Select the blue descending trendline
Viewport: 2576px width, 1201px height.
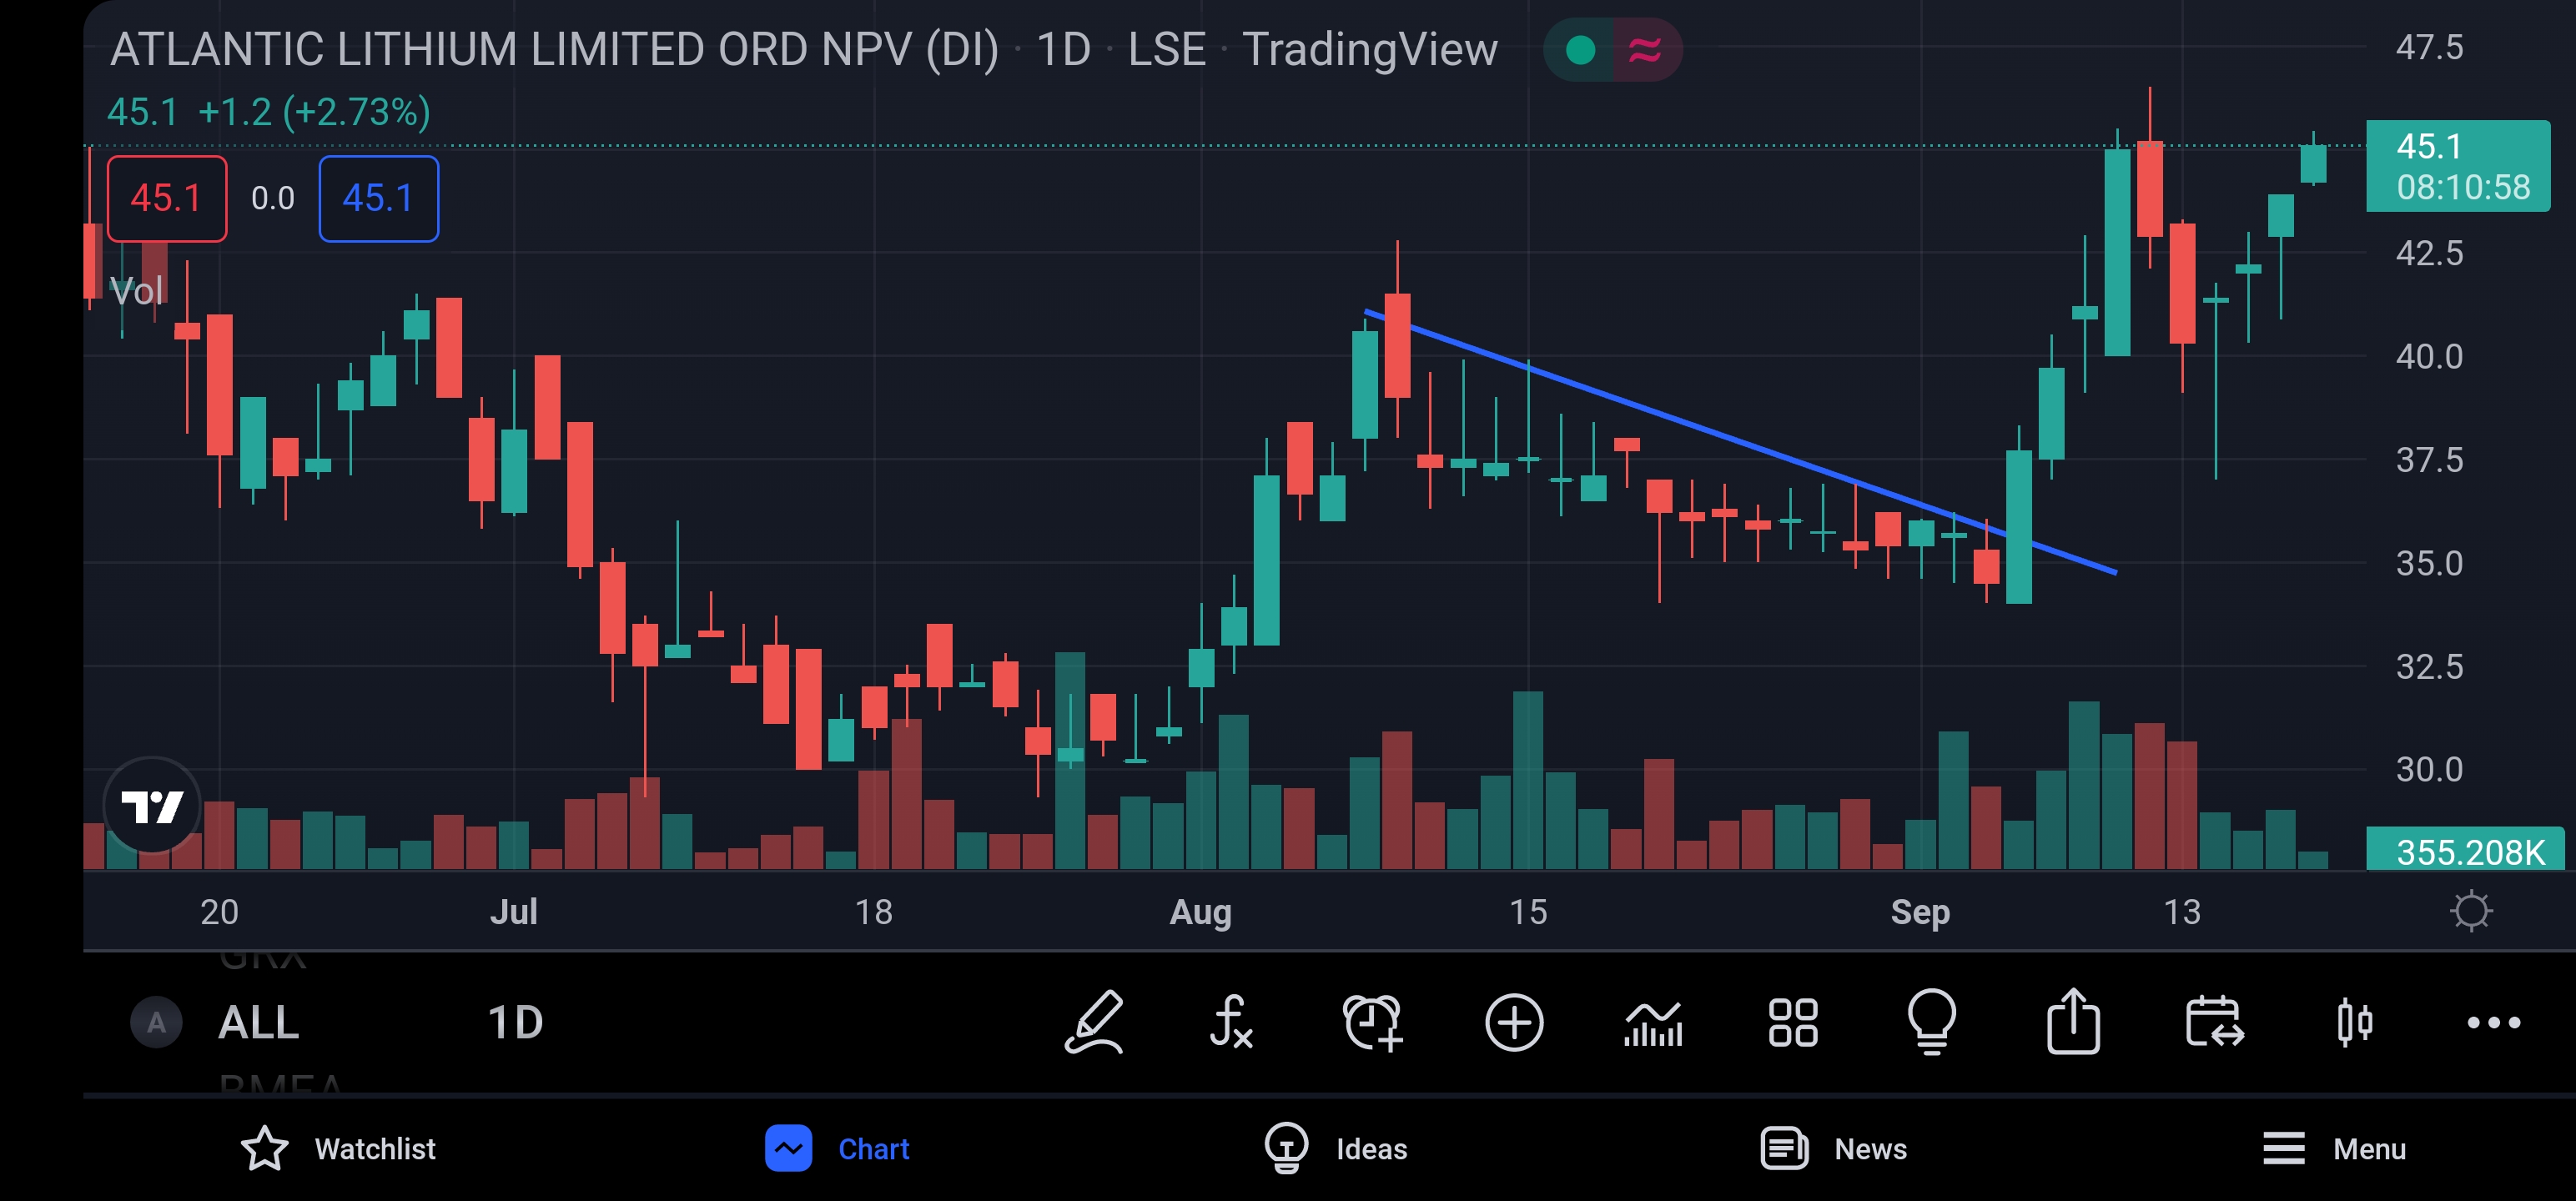[1740, 442]
